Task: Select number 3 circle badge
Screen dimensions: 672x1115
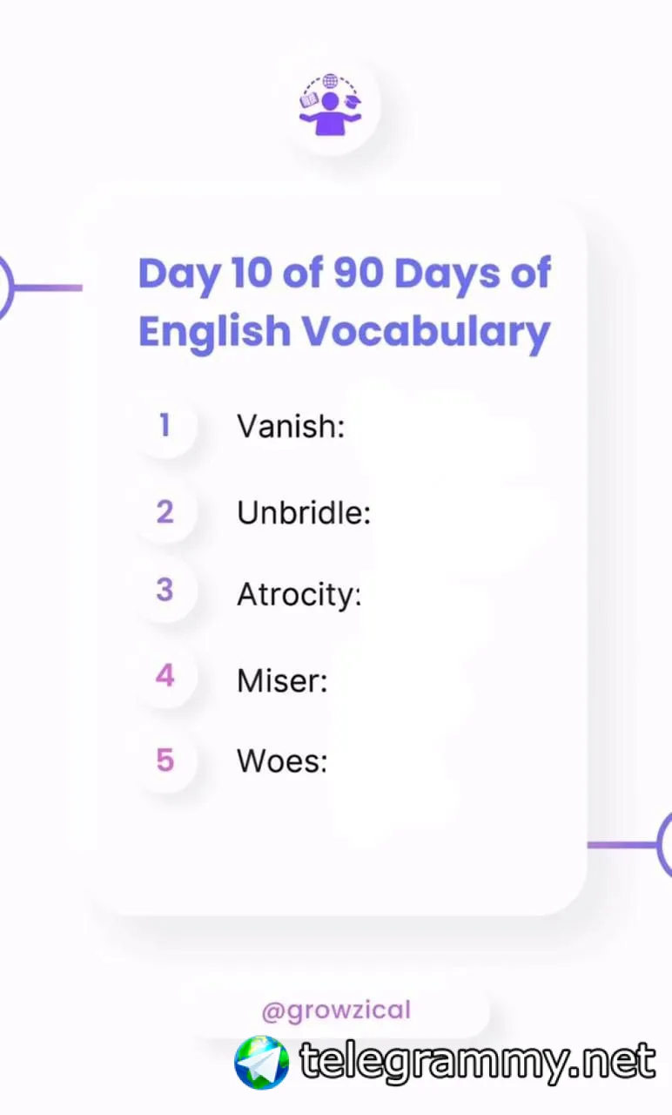Action: click(165, 590)
